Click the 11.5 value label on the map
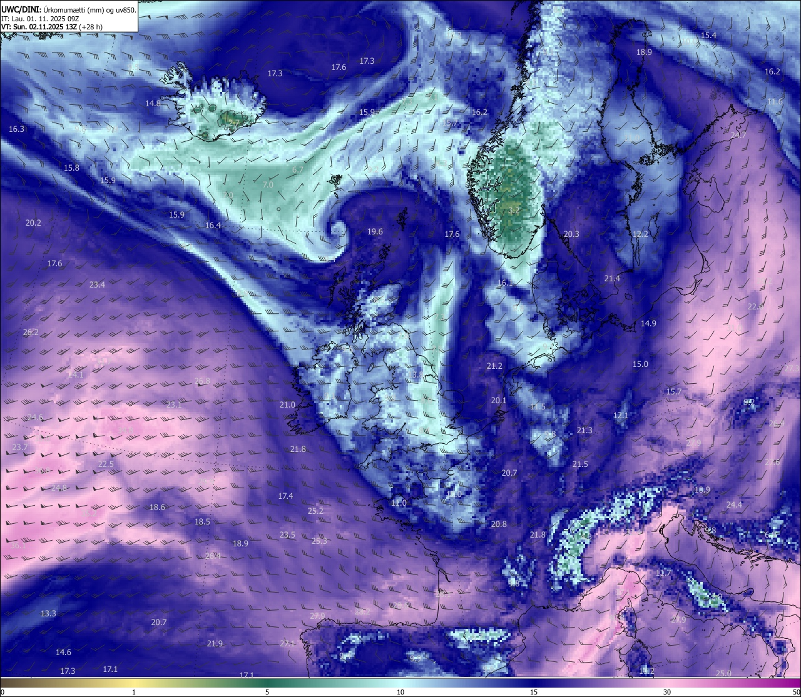This screenshot has height=697, width=801. [538, 407]
